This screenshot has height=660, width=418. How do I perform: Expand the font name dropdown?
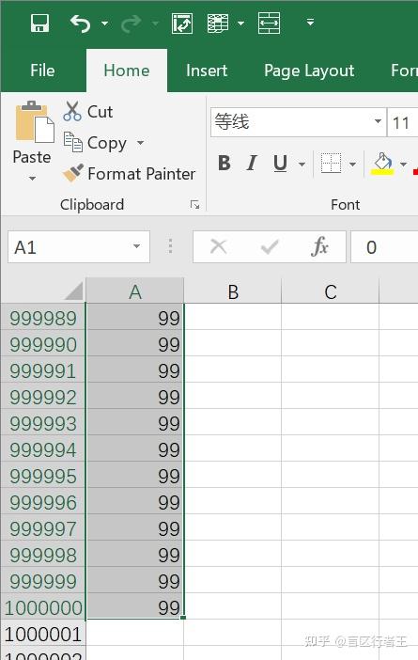click(x=378, y=122)
